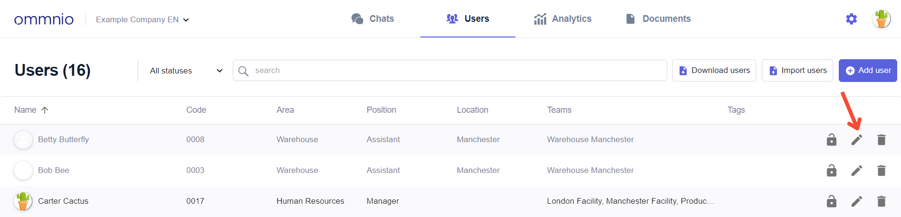The height and width of the screenshot is (217, 901).
Task: Edit Betty Butterfly with pencil icon
Action: [856, 140]
